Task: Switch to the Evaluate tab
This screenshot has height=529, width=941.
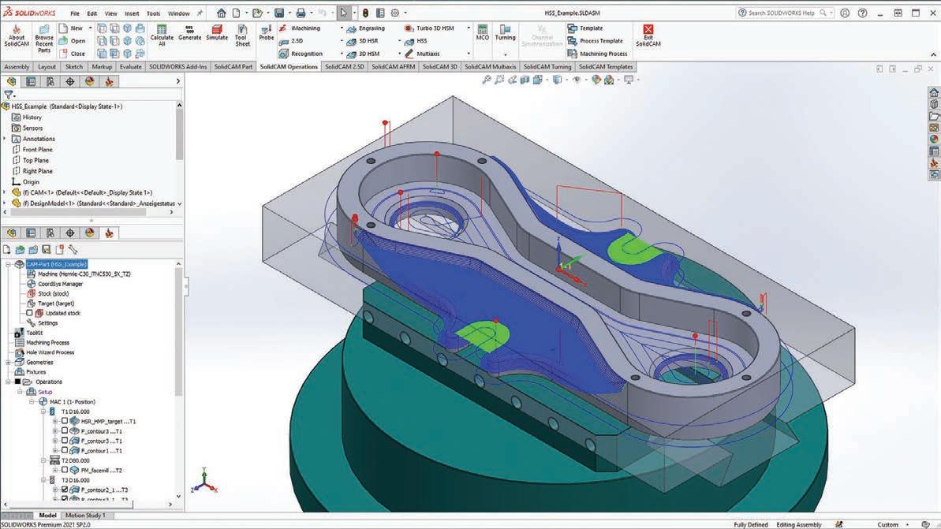Action: 130,66
